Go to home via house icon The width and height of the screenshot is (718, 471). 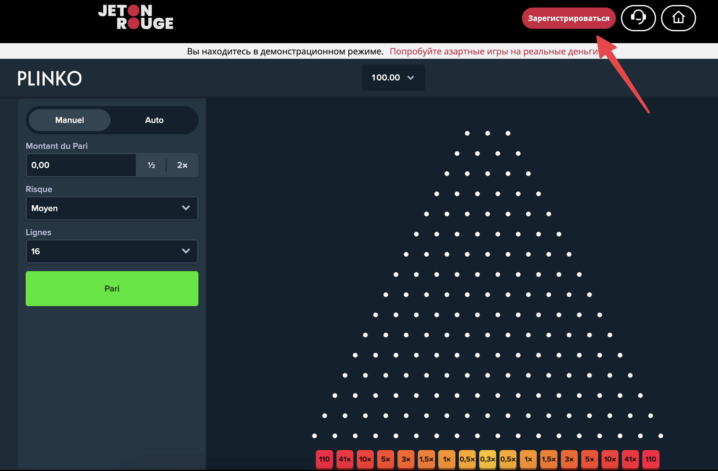pyautogui.click(x=678, y=18)
